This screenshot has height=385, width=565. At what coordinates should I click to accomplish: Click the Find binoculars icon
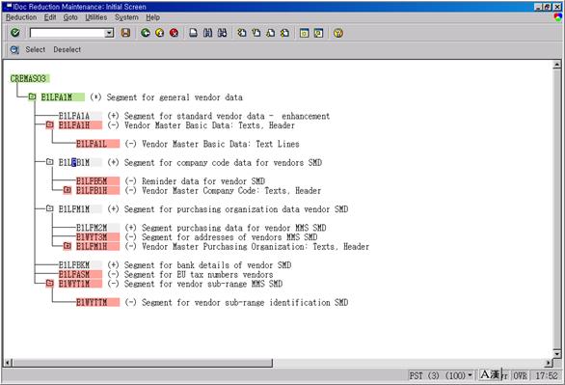(207, 33)
